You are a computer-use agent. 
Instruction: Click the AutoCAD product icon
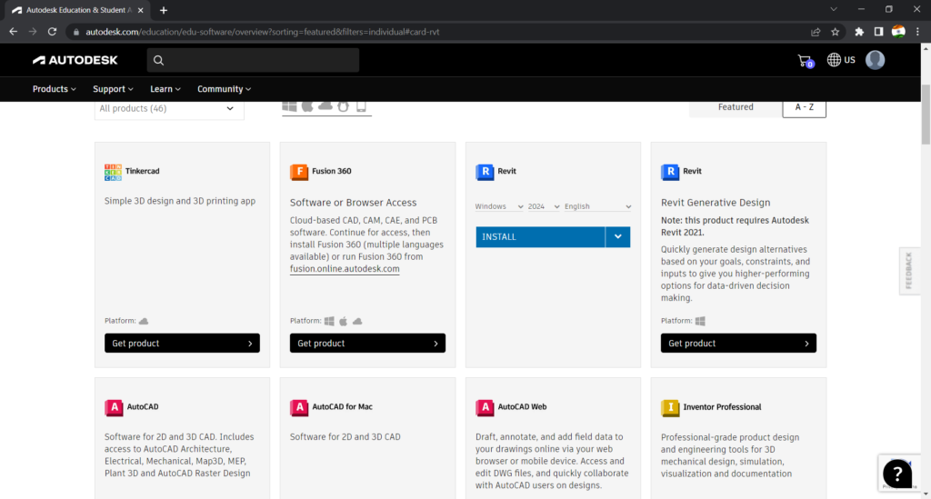point(114,407)
